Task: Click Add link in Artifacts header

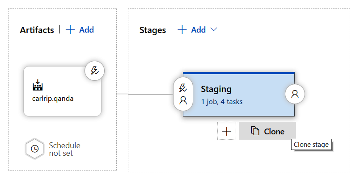Action: (x=86, y=29)
